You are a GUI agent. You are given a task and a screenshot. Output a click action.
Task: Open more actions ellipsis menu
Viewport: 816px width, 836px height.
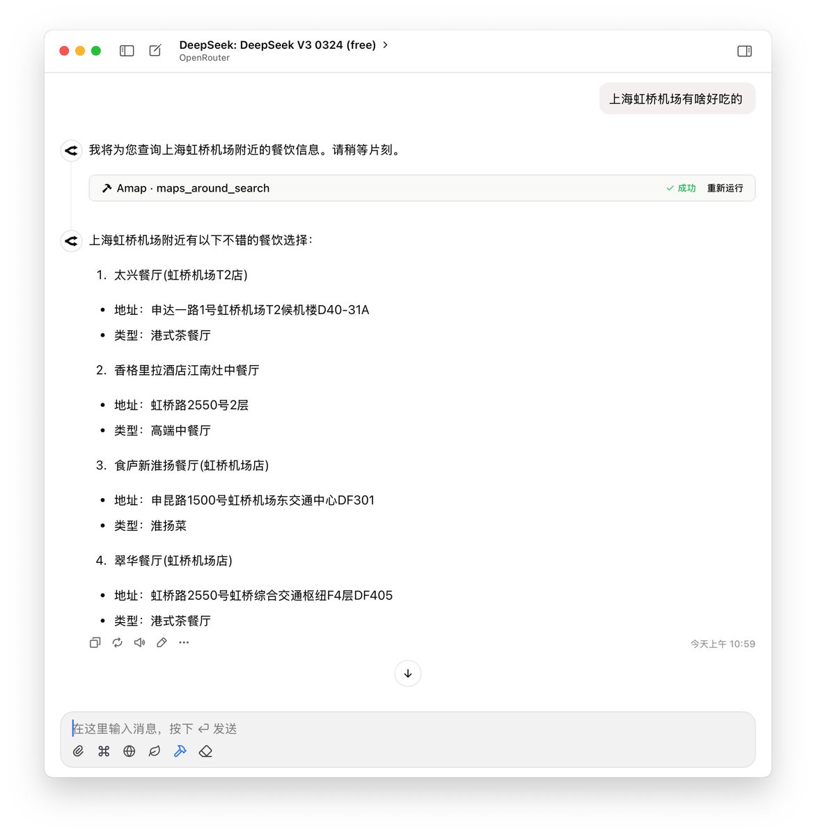point(184,642)
